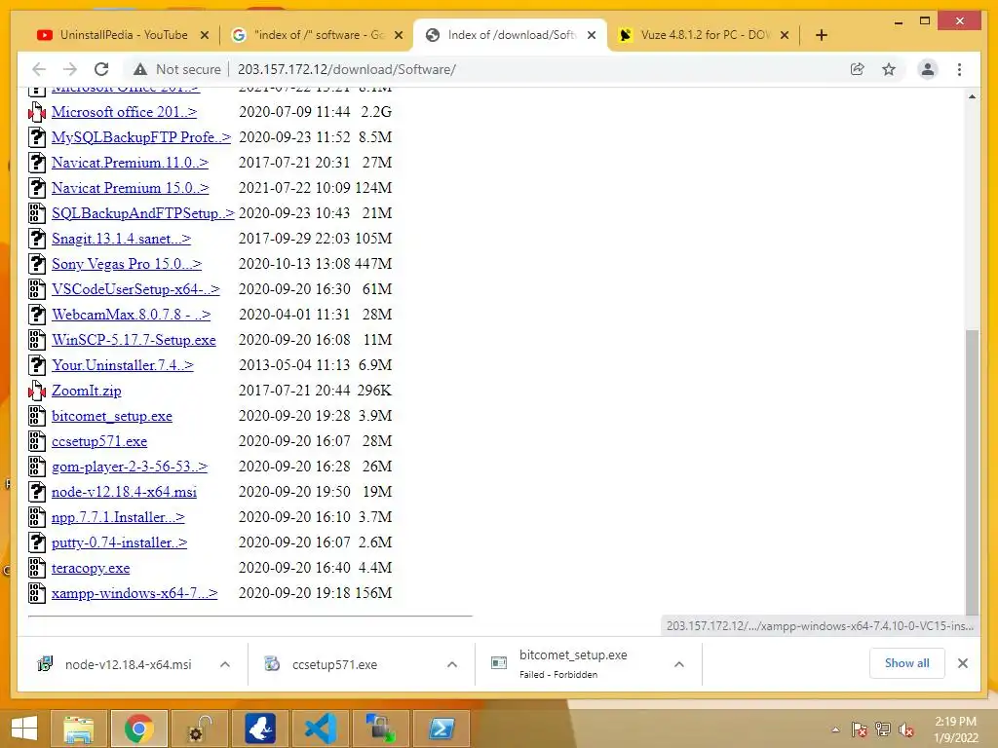Download WinSCP-5.17.7-Setup.exe
The image size is (998, 748).
(134, 340)
